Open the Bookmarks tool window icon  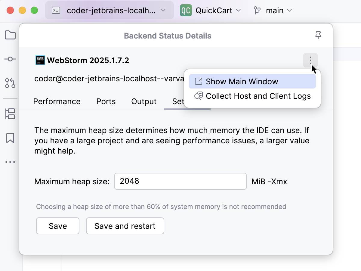10,138
